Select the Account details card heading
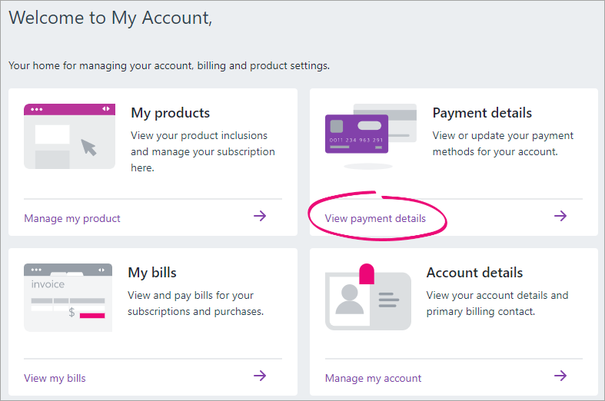 click(x=474, y=273)
